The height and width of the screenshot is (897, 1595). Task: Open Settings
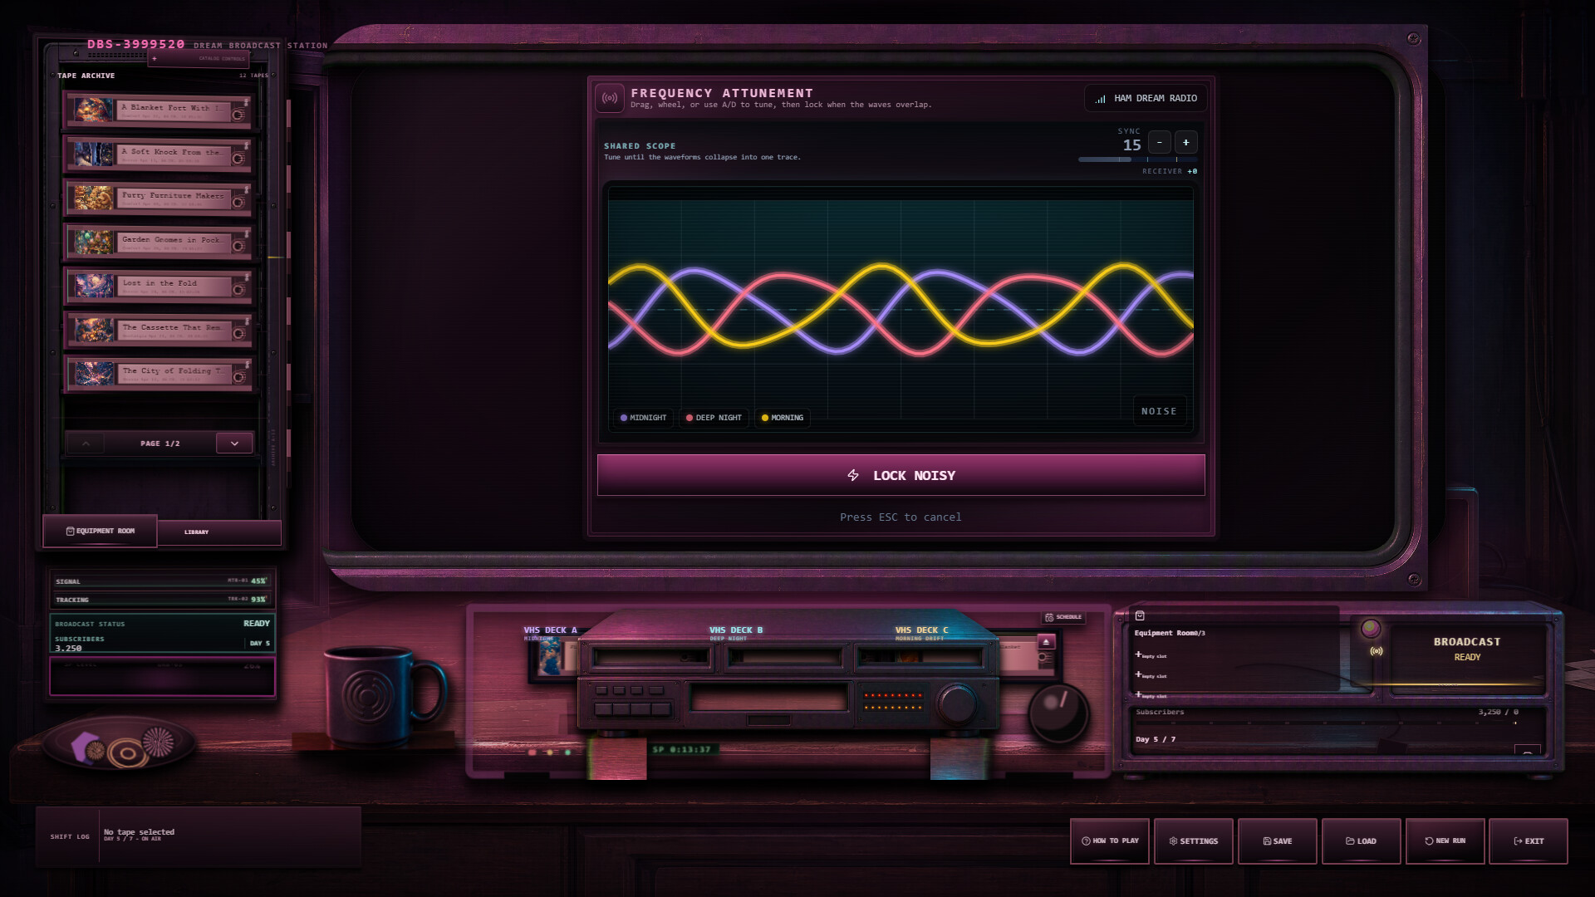tap(1194, 841)
